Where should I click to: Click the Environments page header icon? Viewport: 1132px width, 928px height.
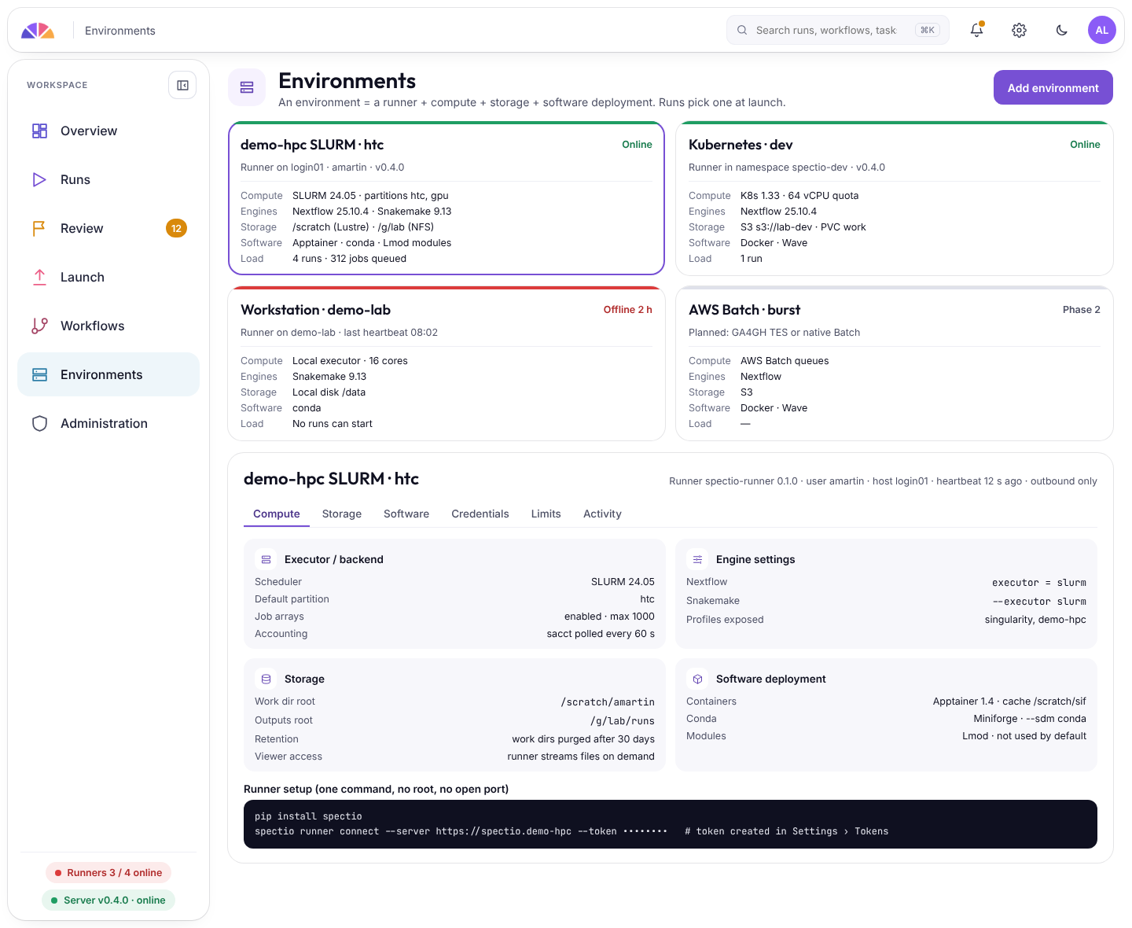(247, 87)
